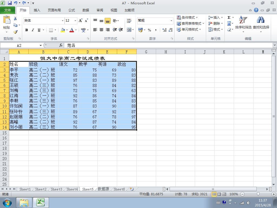Toggle align text right
277x208 pixels.
[x=108, y=30]
